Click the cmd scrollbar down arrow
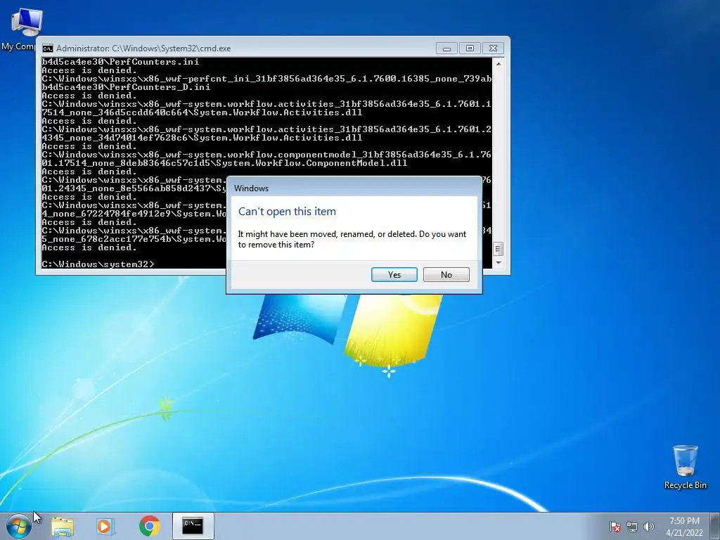This screenshot has height=540, width=720. 499,263
